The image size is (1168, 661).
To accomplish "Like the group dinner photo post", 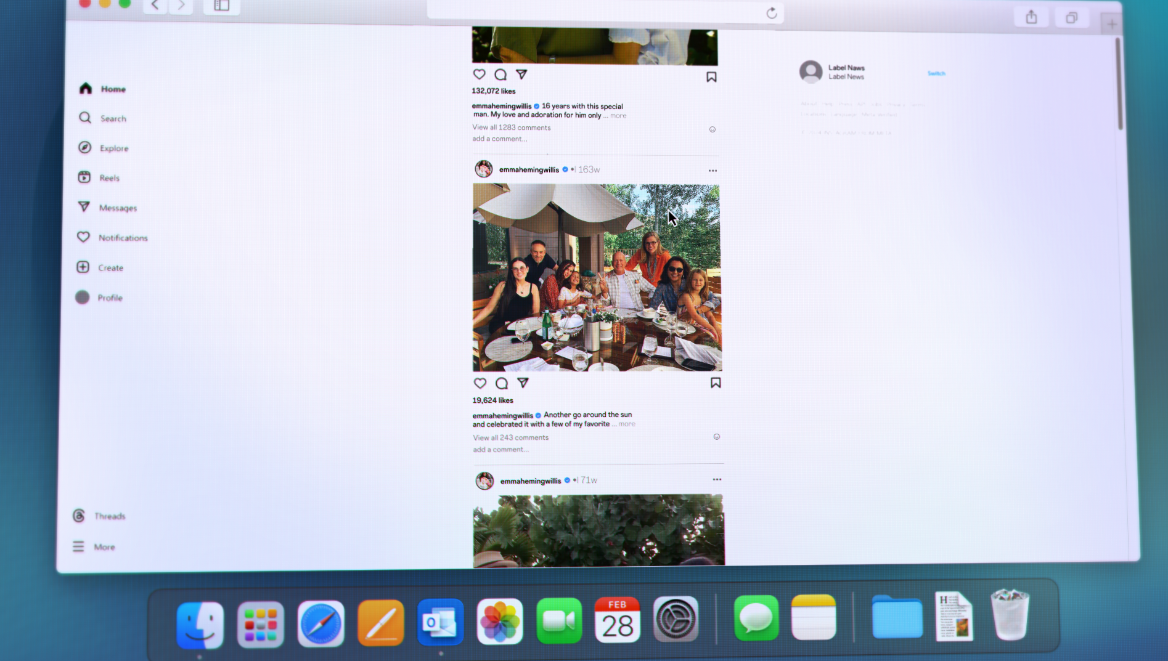I will [x=480, y=383].
